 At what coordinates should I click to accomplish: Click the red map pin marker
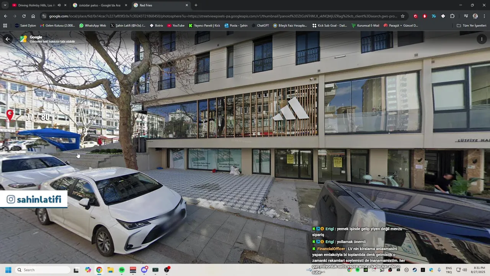pyautogui.click(x=10, y=115)
